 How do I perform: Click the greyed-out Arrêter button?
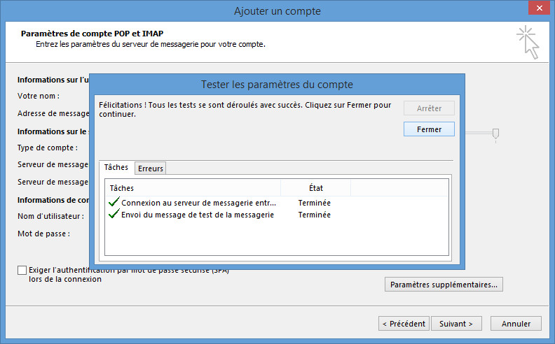[429, 108]
